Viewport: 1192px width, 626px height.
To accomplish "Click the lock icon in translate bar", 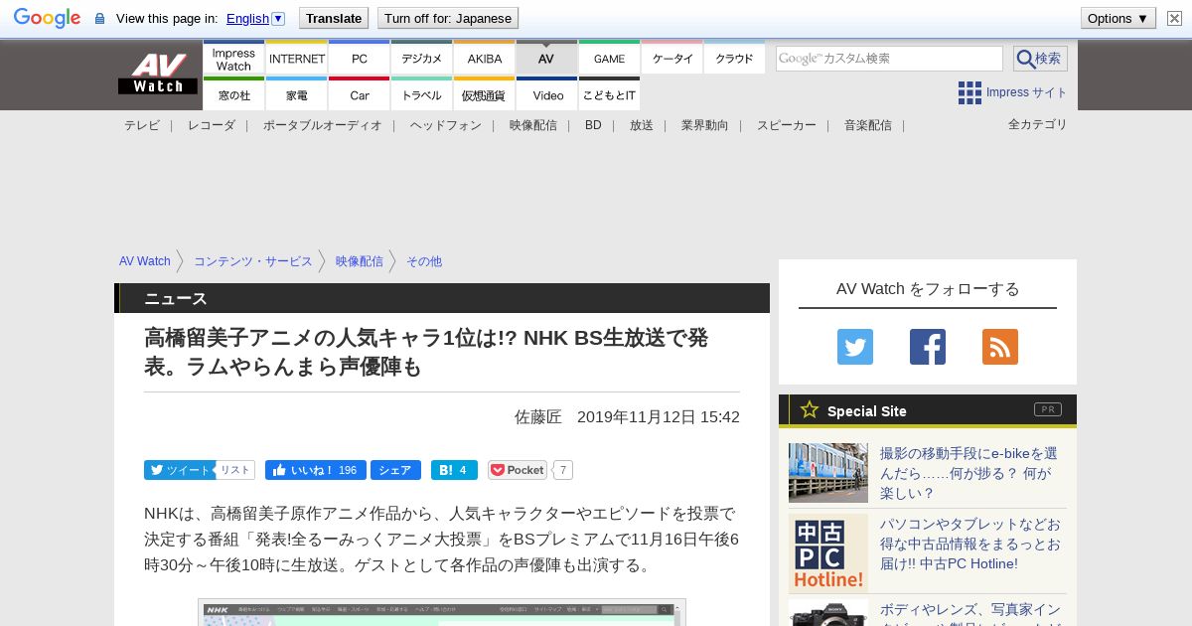I will pyautogui.click(x=99, y=19).
